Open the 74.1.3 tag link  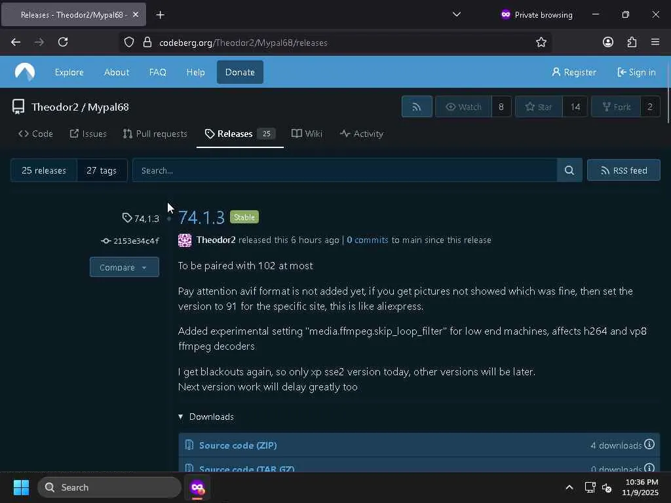(141, 219)
